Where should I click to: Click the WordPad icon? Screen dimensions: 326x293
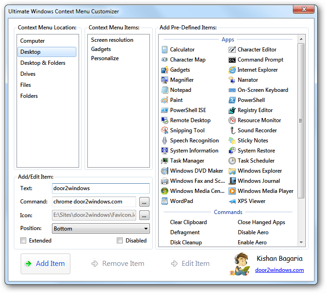point(165,201)
